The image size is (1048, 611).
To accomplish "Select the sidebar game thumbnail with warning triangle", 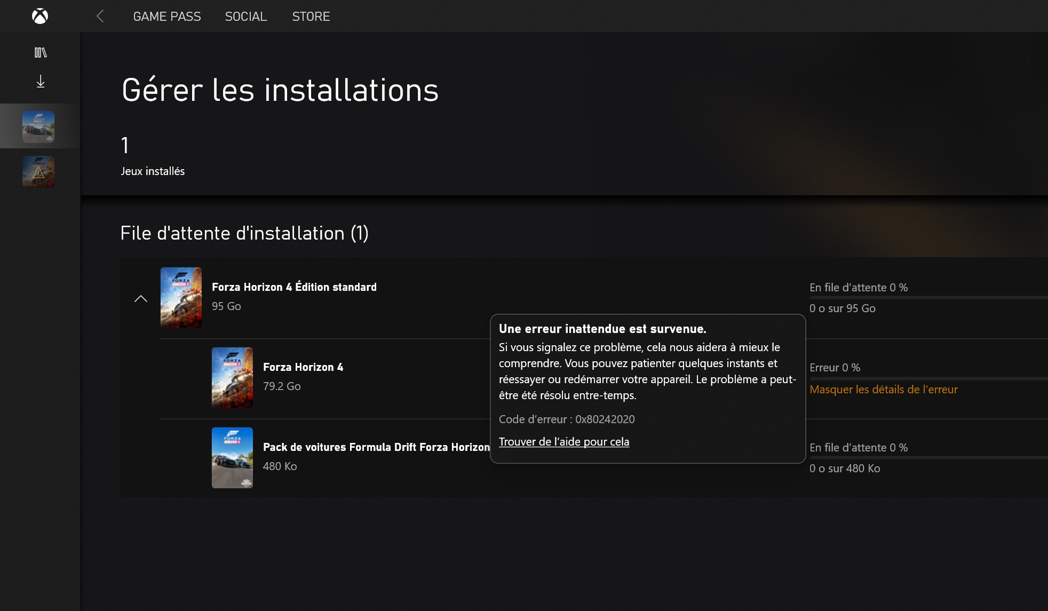I will [38, 171].
